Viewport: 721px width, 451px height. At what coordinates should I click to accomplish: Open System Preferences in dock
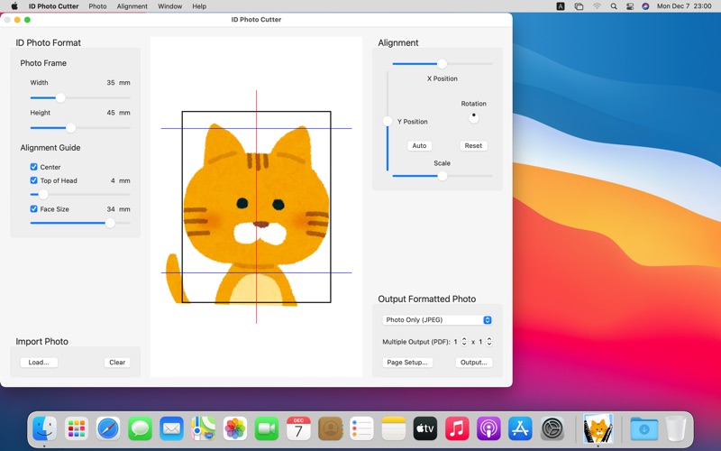(552, 428)
